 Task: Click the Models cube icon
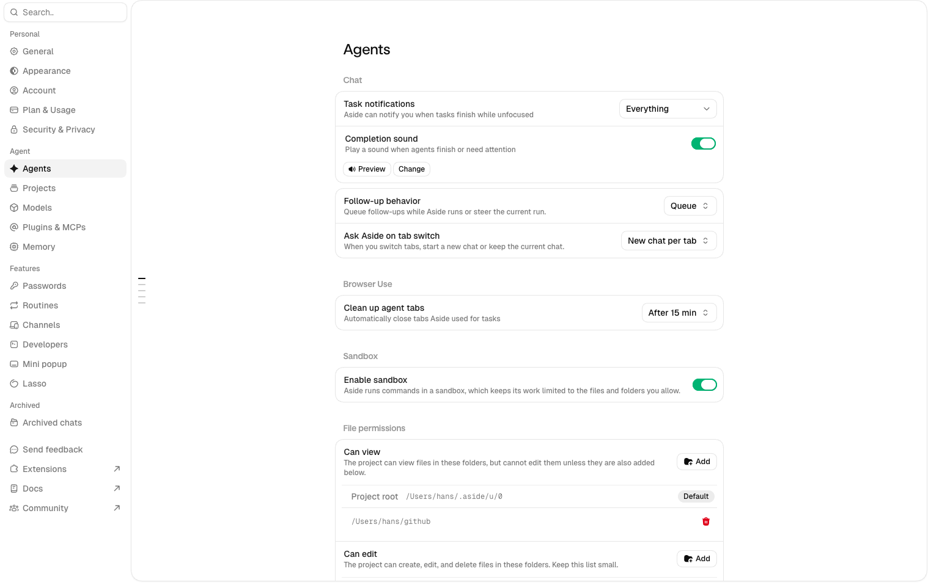pos(14,208)
